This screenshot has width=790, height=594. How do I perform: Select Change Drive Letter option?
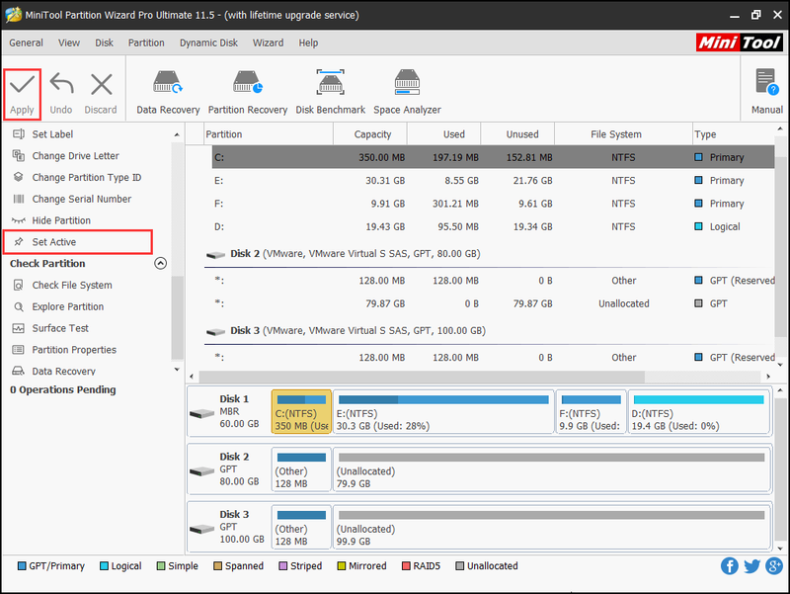click(x=76, y=156)
